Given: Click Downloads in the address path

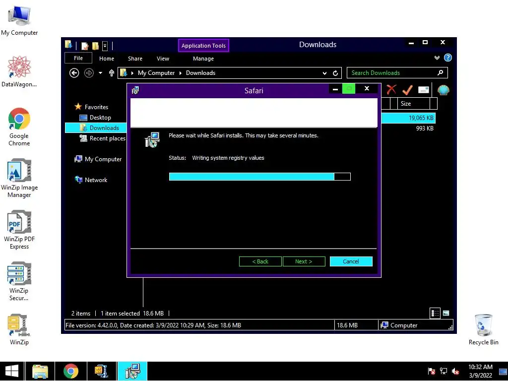Looking at the screenshot, I should tap(200, 73).
